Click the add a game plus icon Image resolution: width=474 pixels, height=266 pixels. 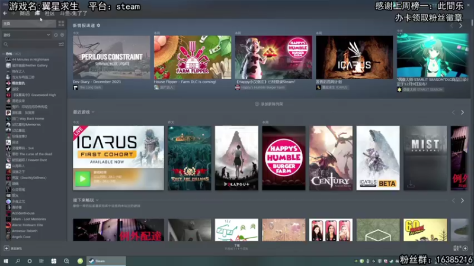click(7, 248)
